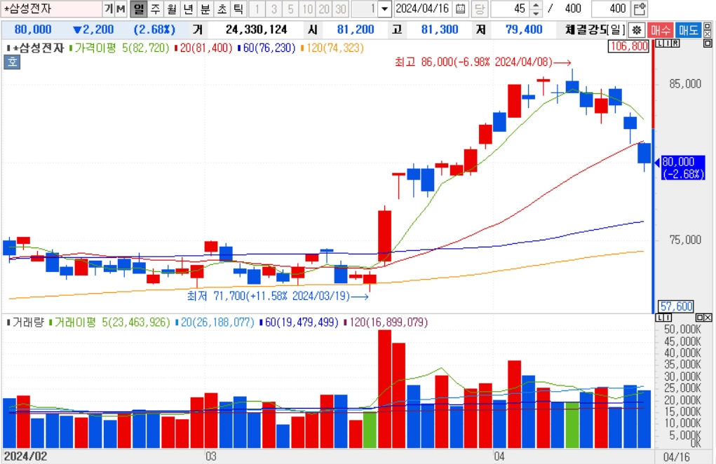Switch to 주 weekly period
716x464 pixels.
(155, 8)
